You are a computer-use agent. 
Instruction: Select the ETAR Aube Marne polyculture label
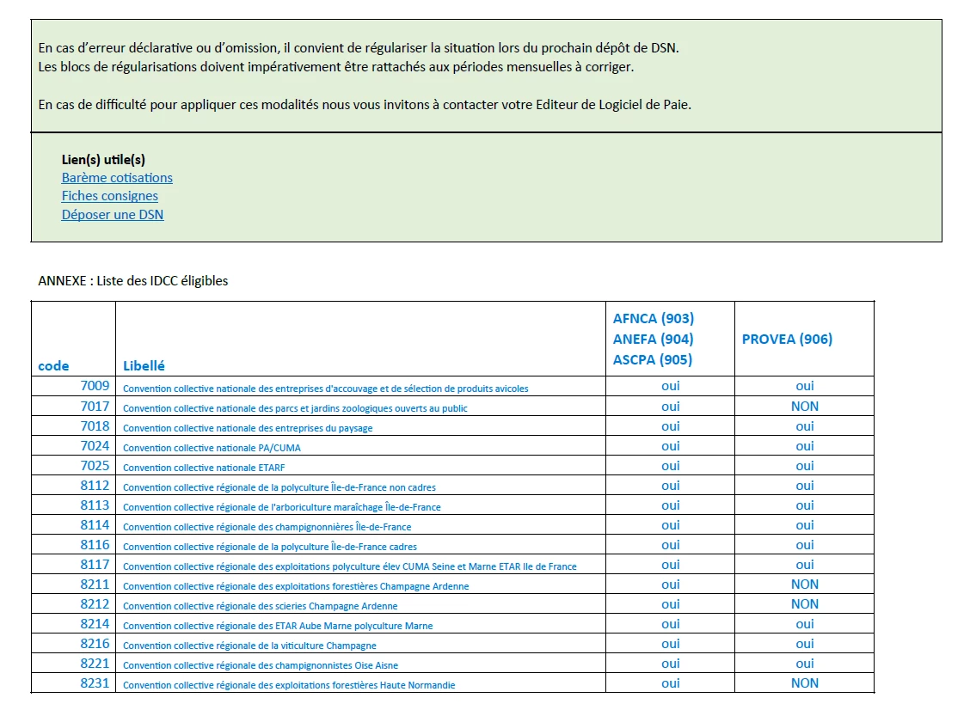tap(278, 626)
